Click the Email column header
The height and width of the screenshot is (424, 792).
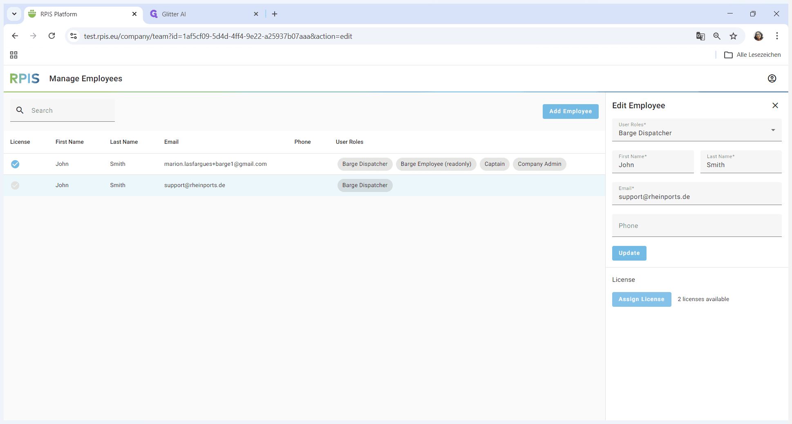coord(171,142)
